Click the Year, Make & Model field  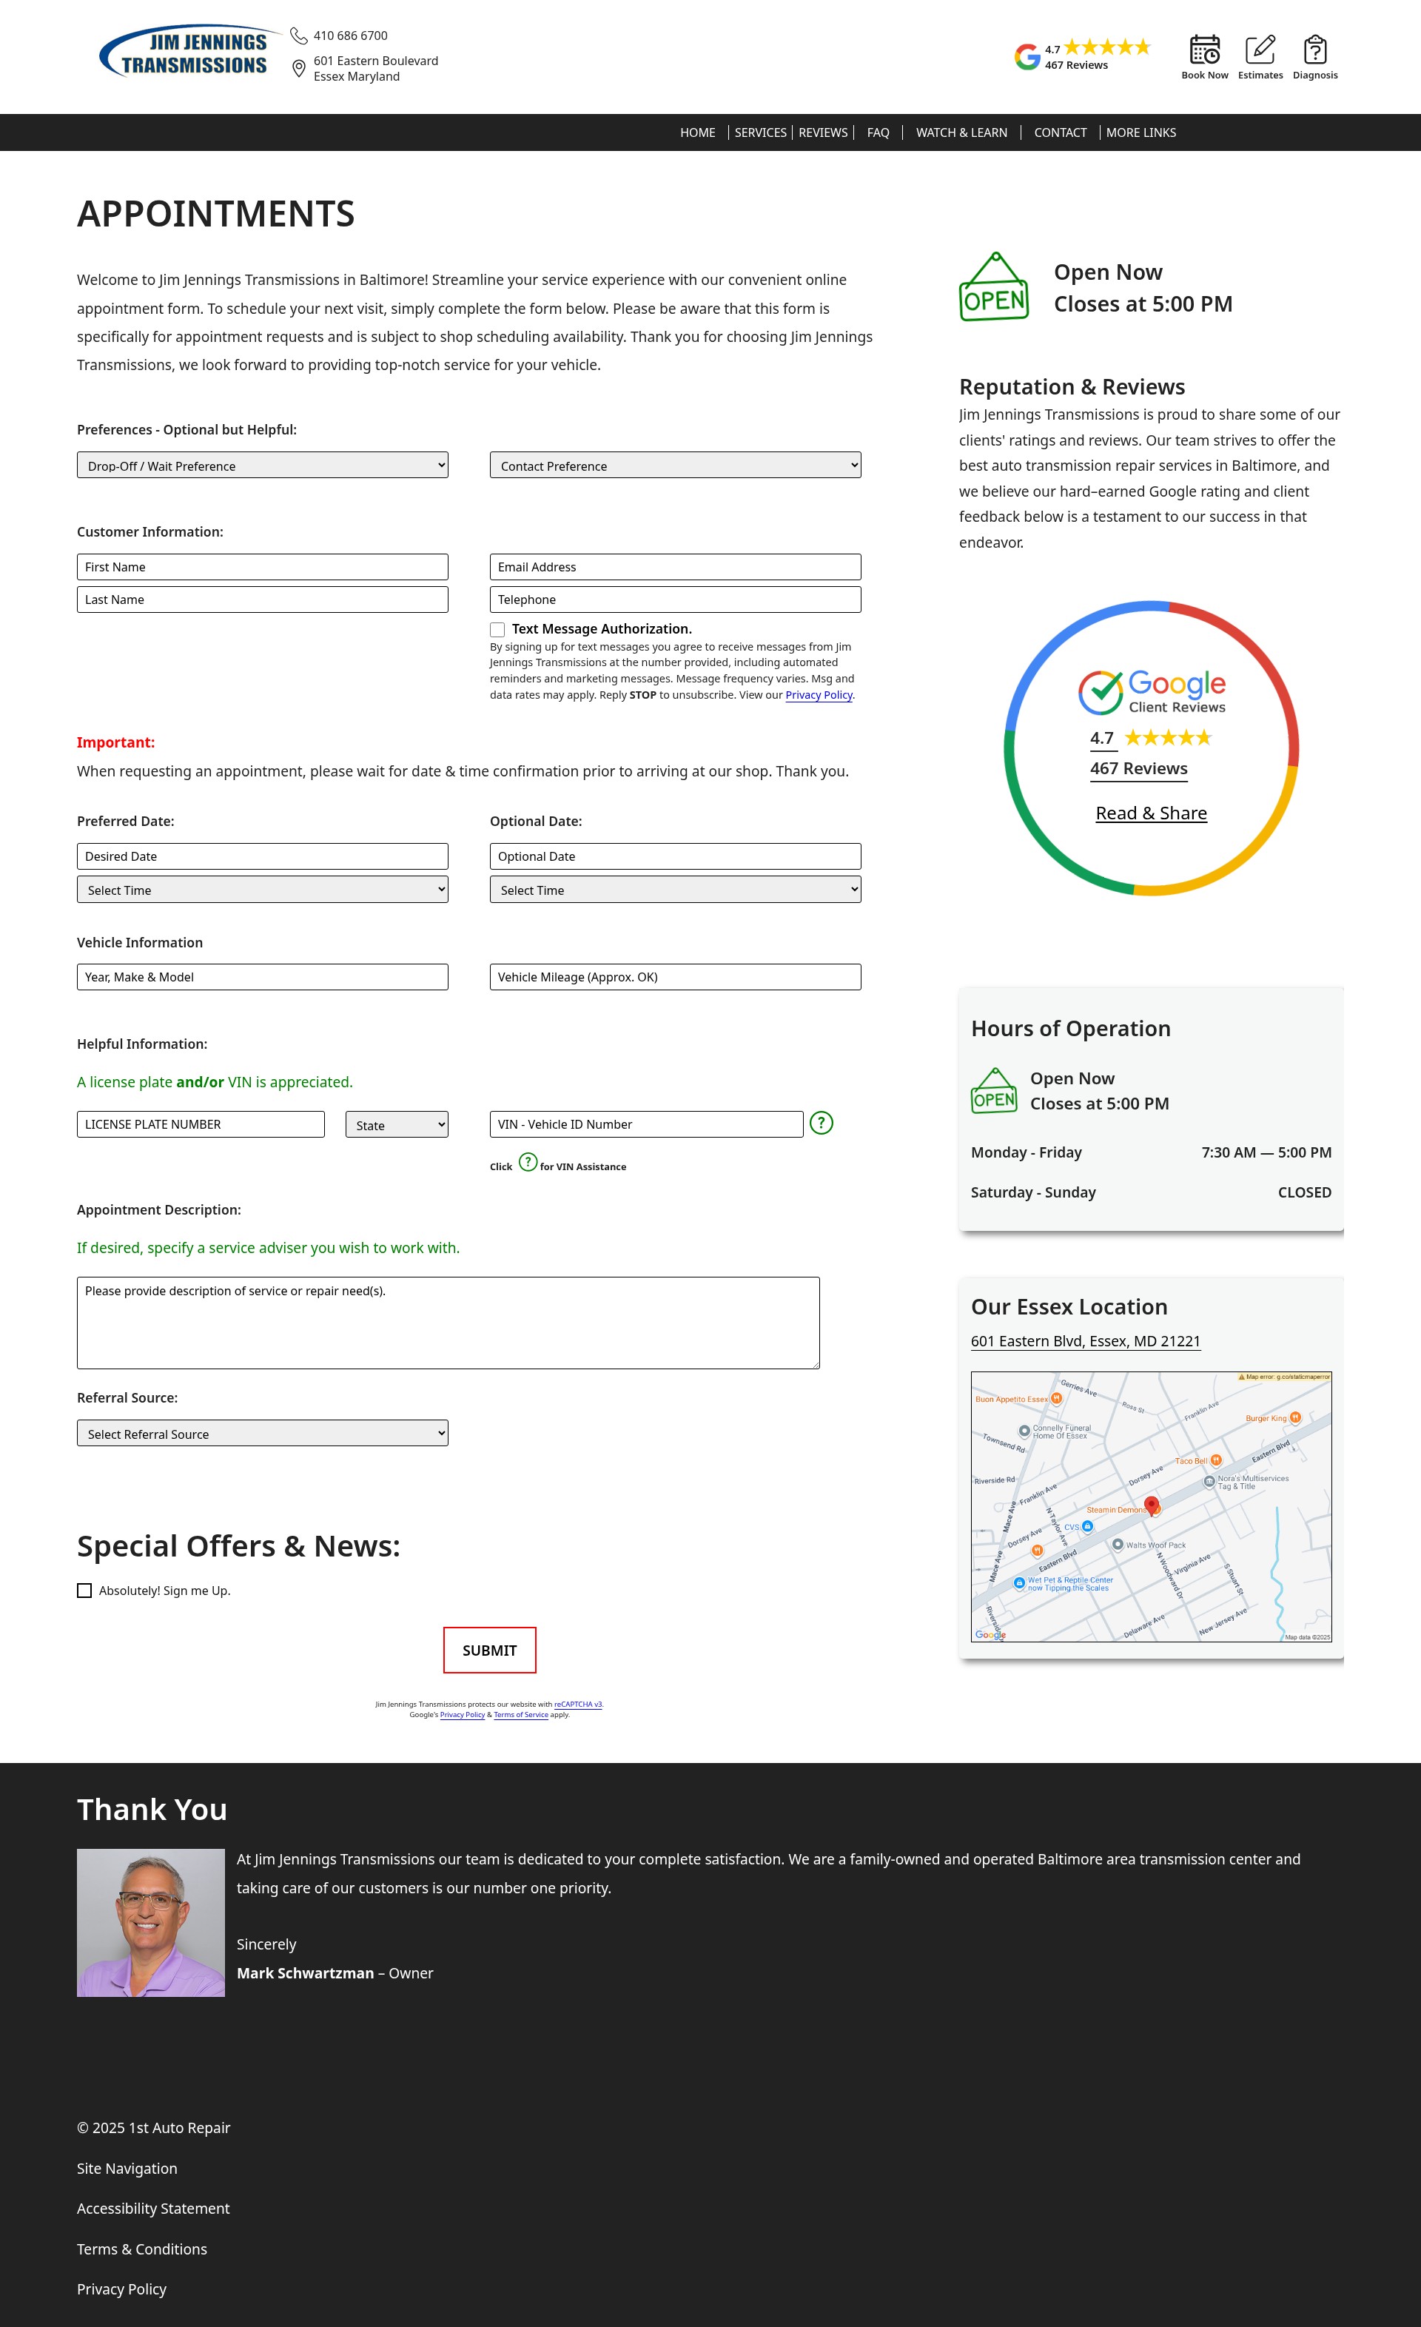tap(263, 976)
